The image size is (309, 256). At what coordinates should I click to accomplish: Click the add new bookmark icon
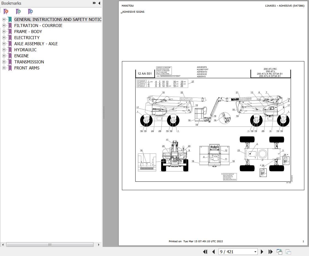click(18, 12)
